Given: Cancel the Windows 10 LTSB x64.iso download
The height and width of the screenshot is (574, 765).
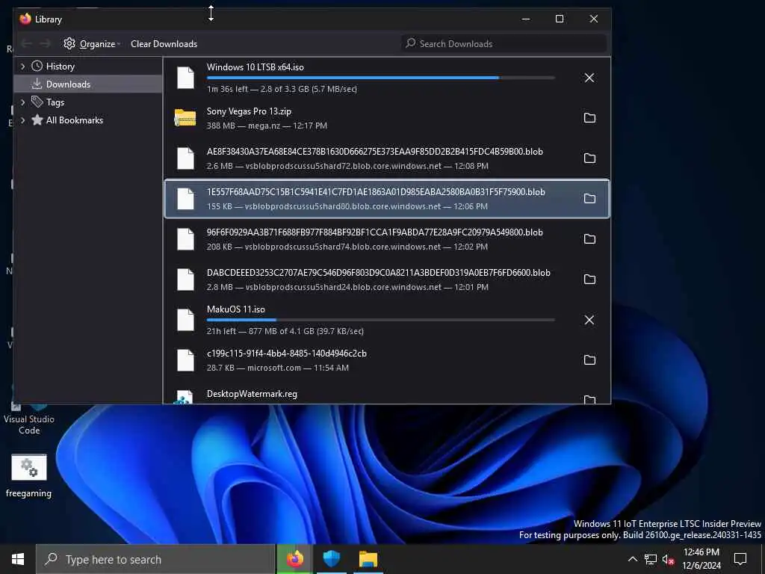Looking at the screenshot, I should point(589,78).
